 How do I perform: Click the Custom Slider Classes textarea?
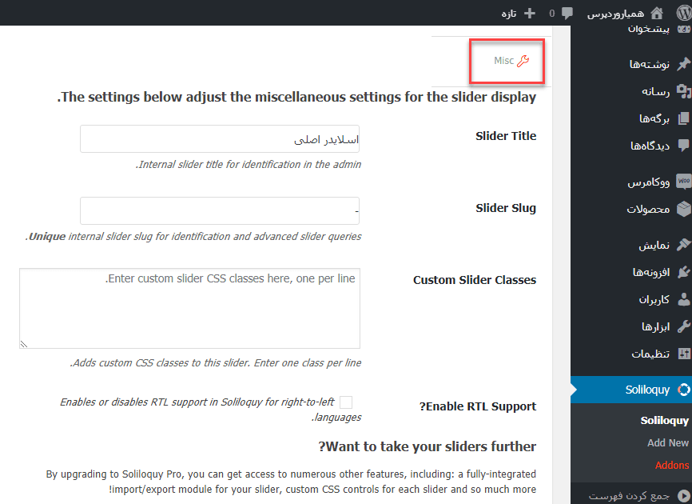[189, 308]
